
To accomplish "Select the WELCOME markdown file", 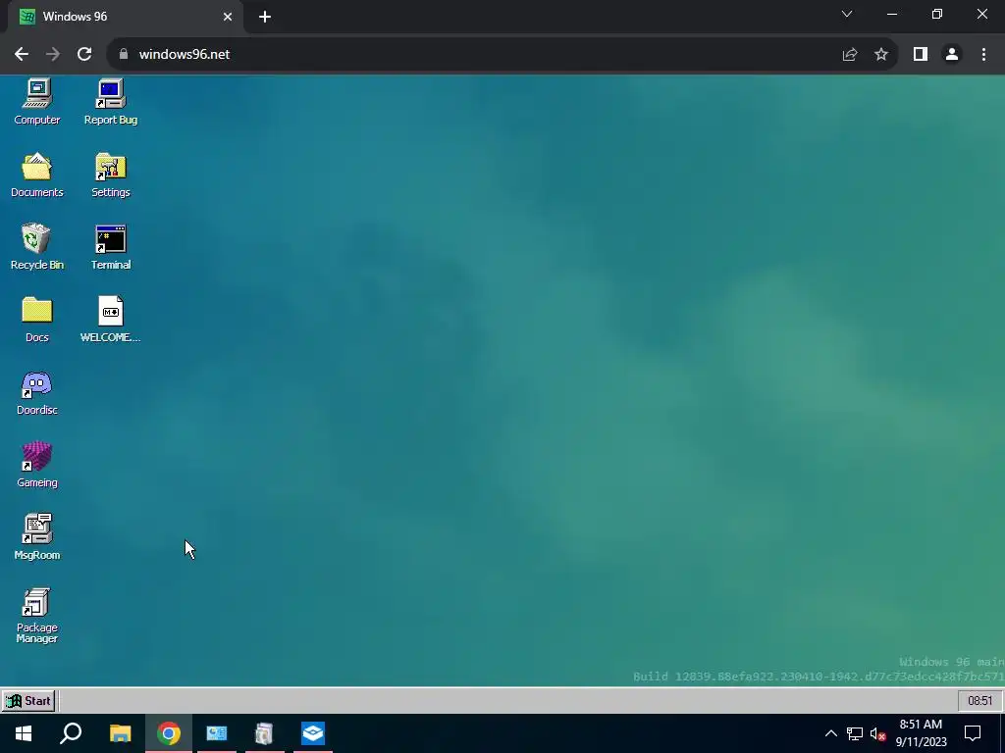I will click(x=110, y=319).
